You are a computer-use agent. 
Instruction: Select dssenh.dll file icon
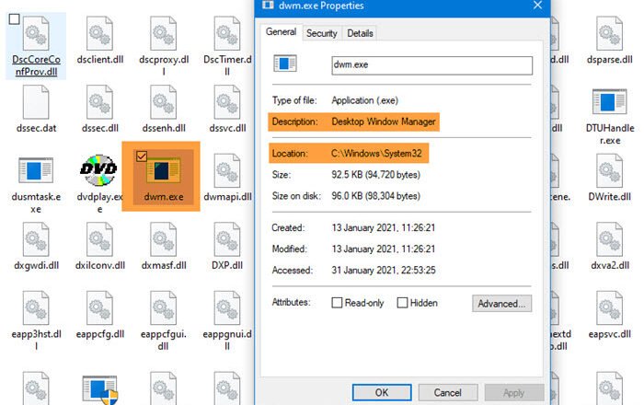click(x=164, y=102)
